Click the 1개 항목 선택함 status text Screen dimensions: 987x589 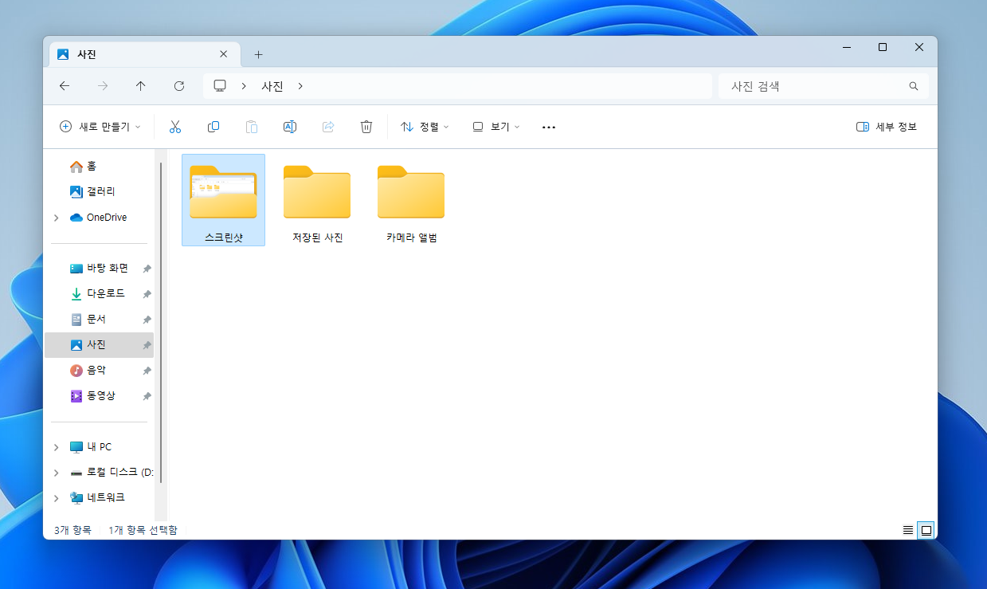coord(143,530)
